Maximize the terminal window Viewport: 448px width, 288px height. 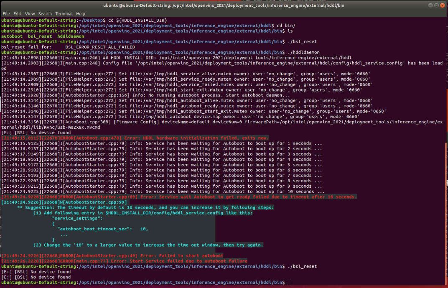pos(436,5)
